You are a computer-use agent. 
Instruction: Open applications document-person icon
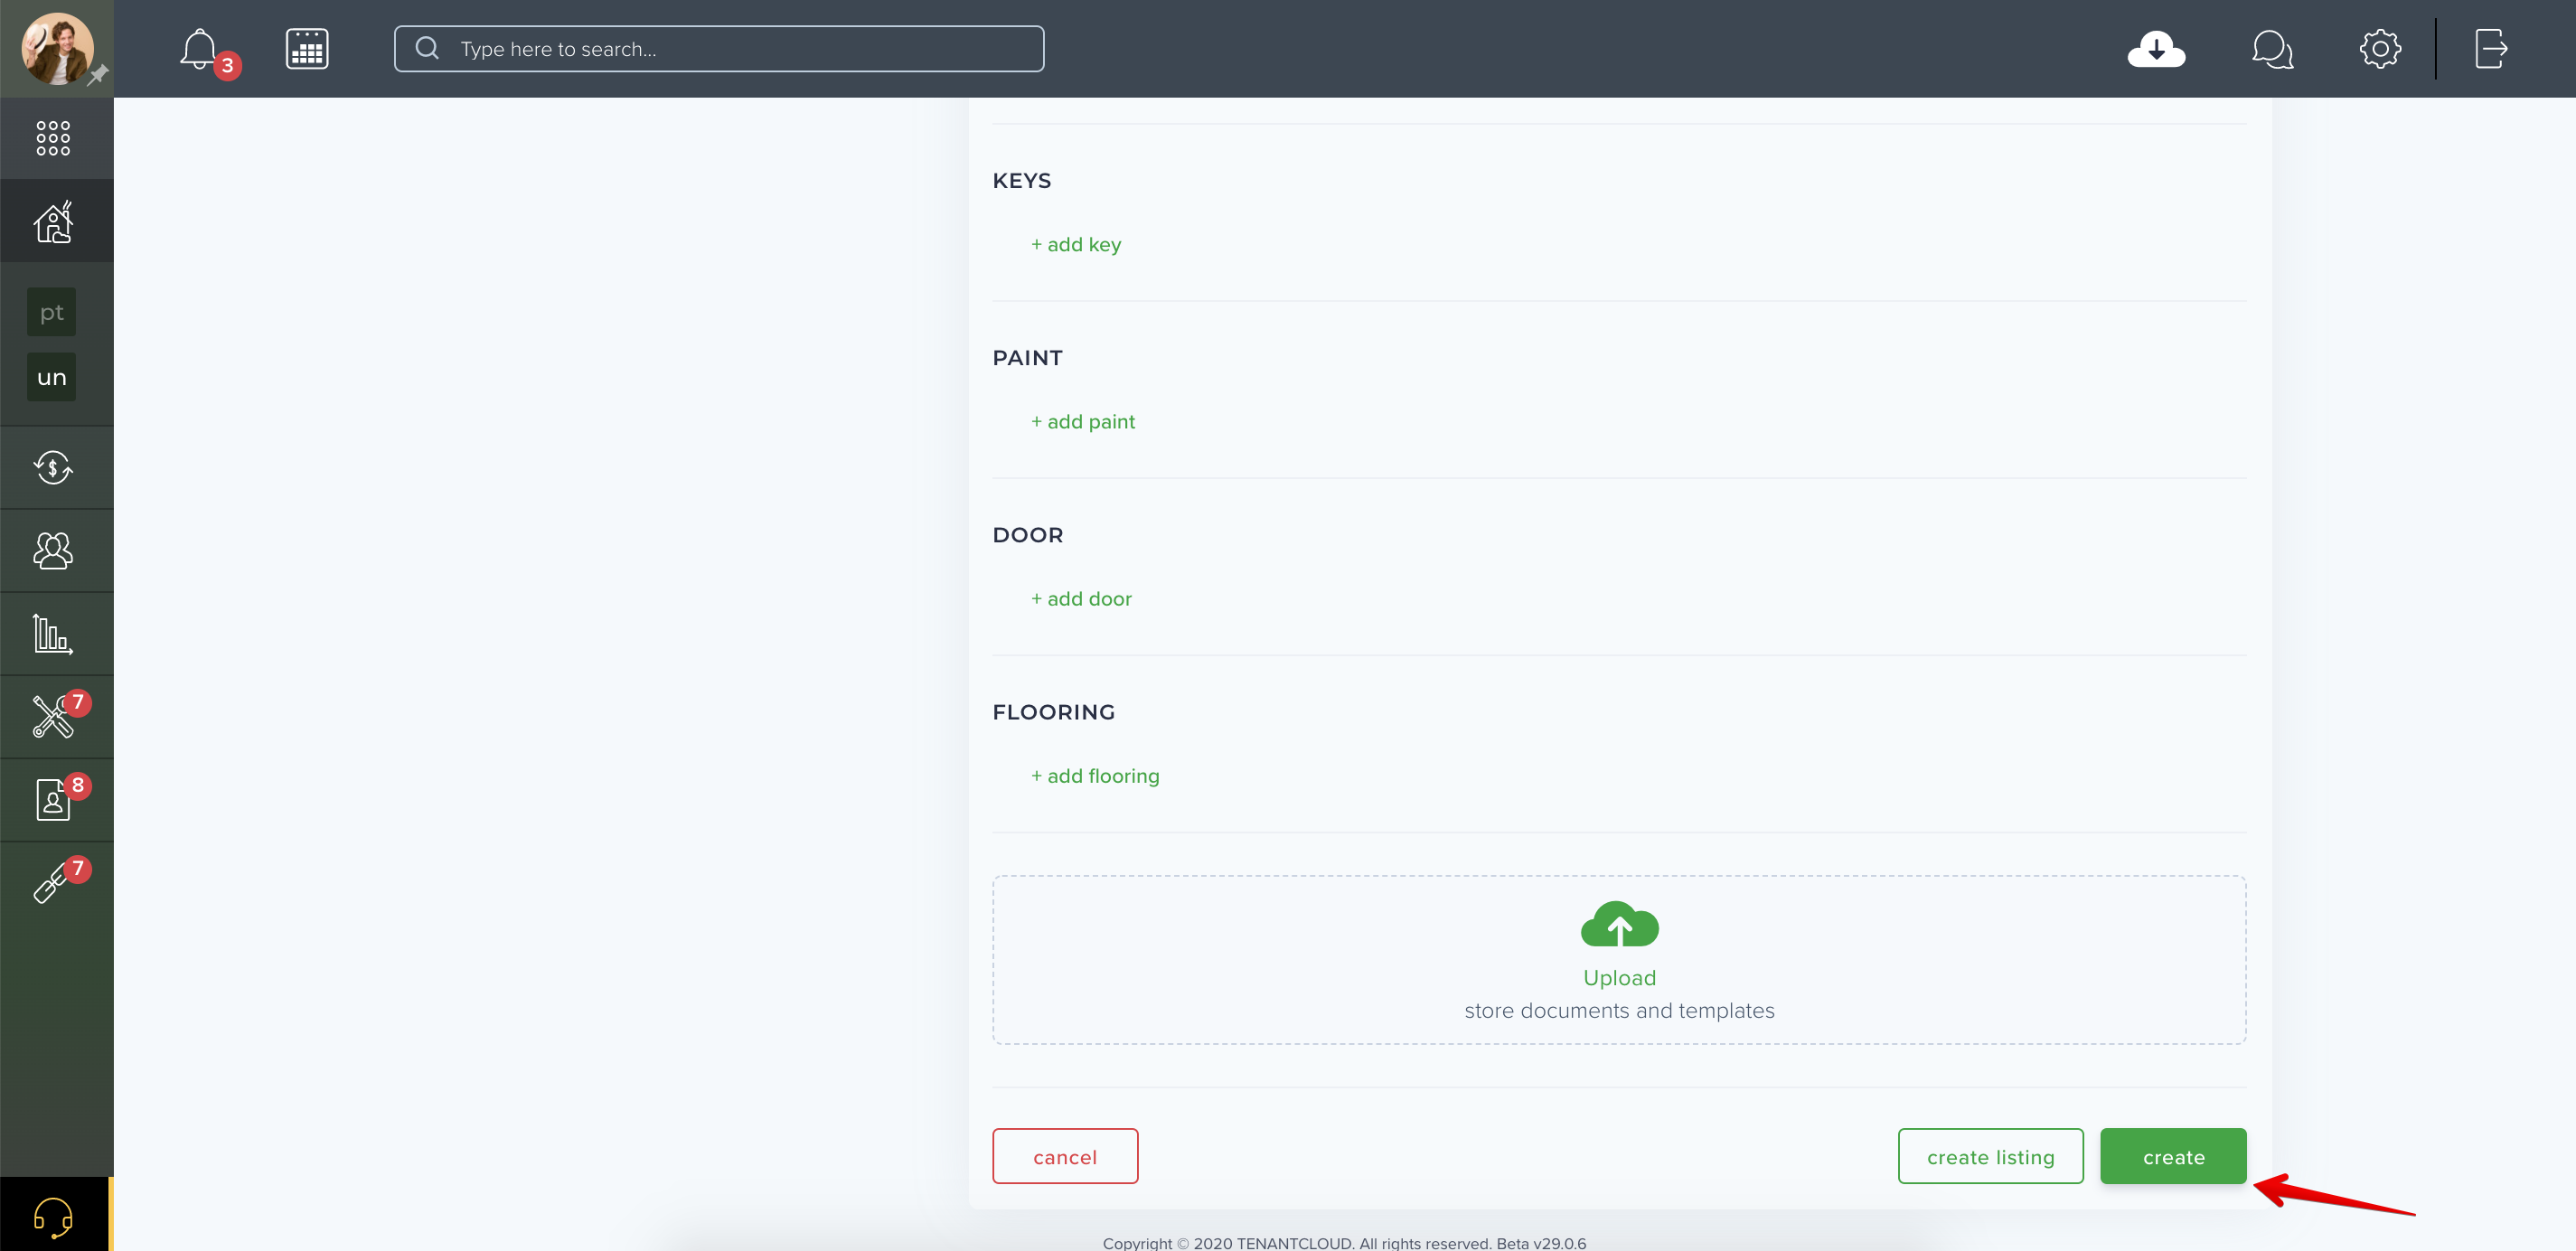[x=53, y=800]
